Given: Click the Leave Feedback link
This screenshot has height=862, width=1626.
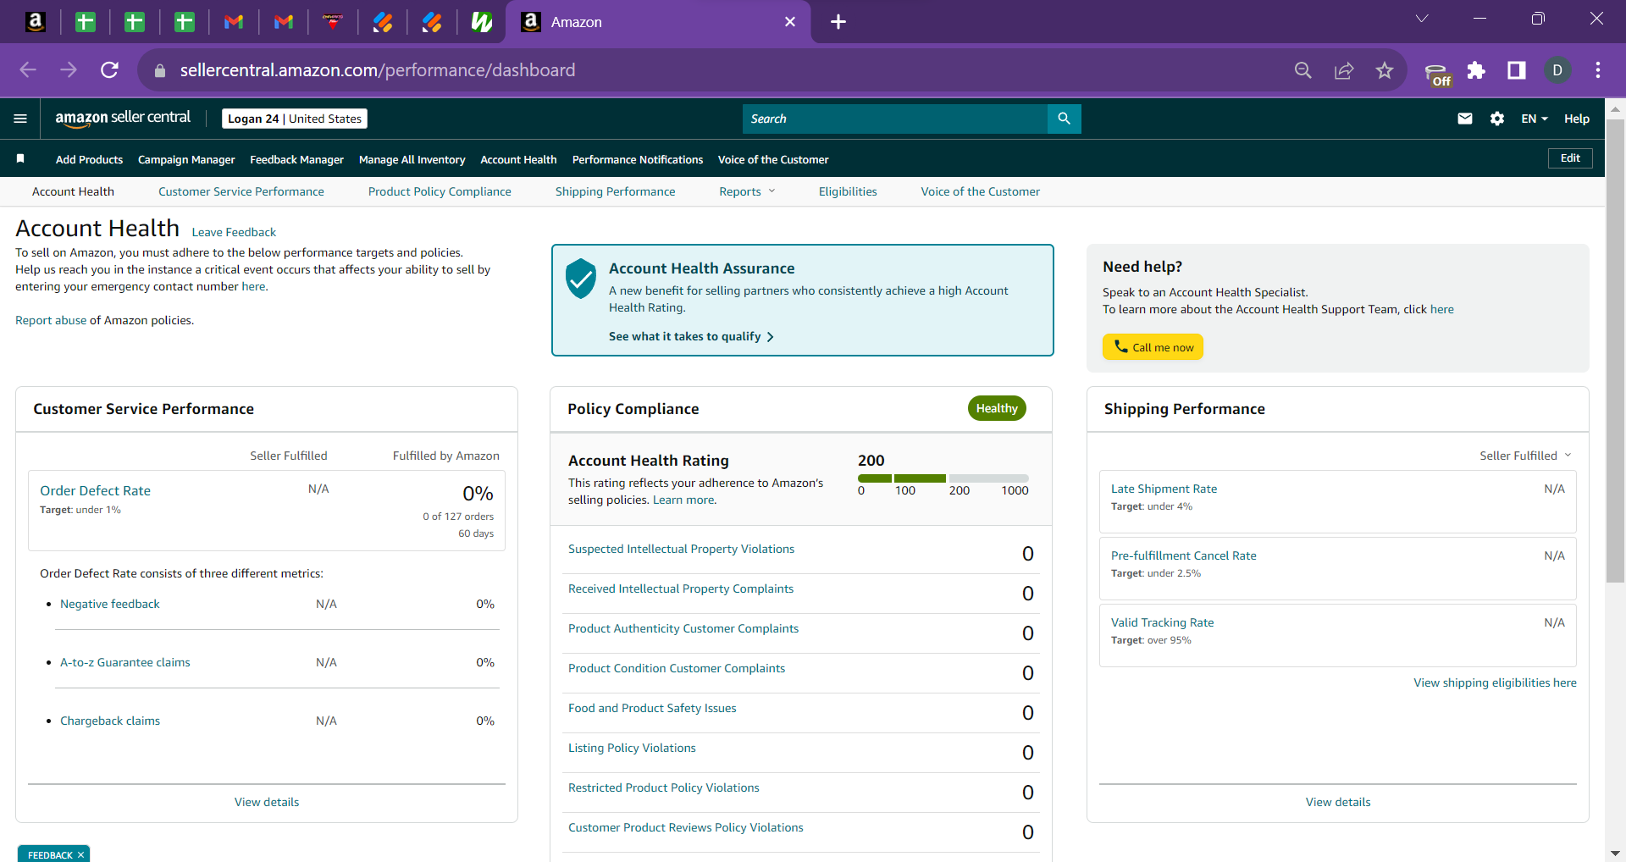Looking at the screenshot, I should [x=234, y=232].
